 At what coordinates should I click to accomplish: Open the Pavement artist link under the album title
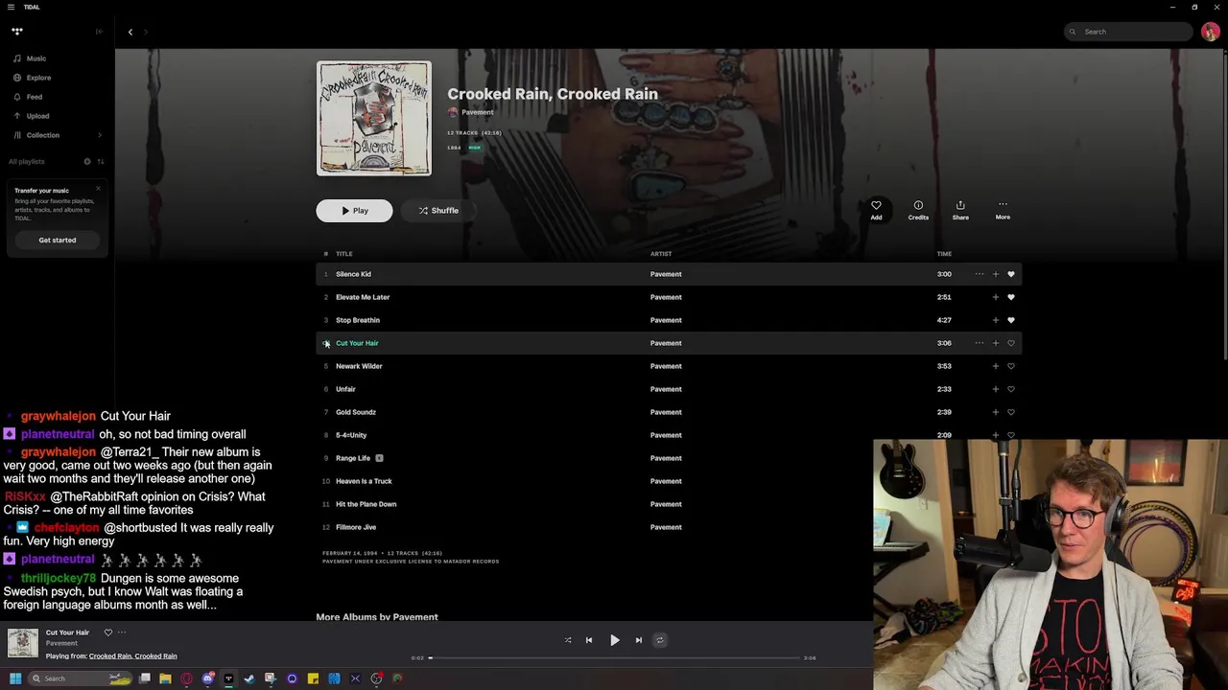[477, 112]
